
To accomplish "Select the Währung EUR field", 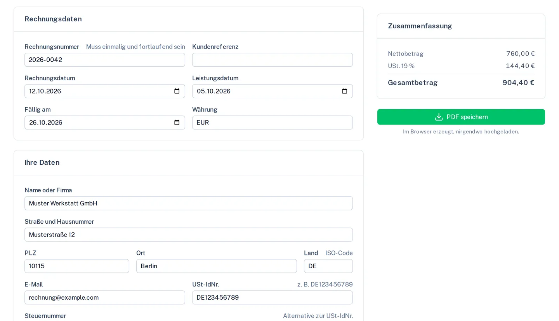I will tap(273, 123).
